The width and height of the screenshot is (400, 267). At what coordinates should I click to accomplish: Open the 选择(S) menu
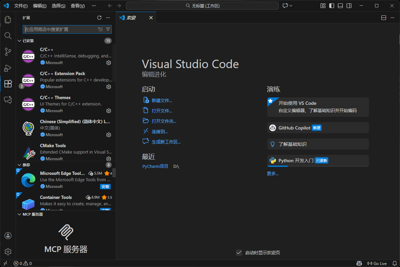coord(59,6)
